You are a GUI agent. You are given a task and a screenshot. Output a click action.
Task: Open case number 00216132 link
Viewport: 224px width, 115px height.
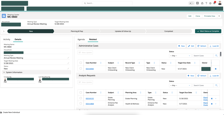pos(90,99)
